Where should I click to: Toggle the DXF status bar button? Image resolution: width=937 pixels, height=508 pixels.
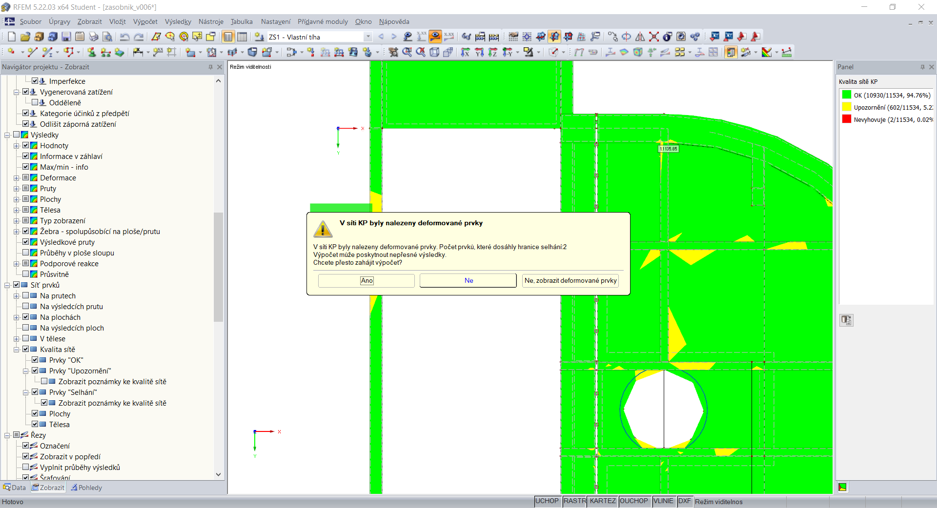685,501
